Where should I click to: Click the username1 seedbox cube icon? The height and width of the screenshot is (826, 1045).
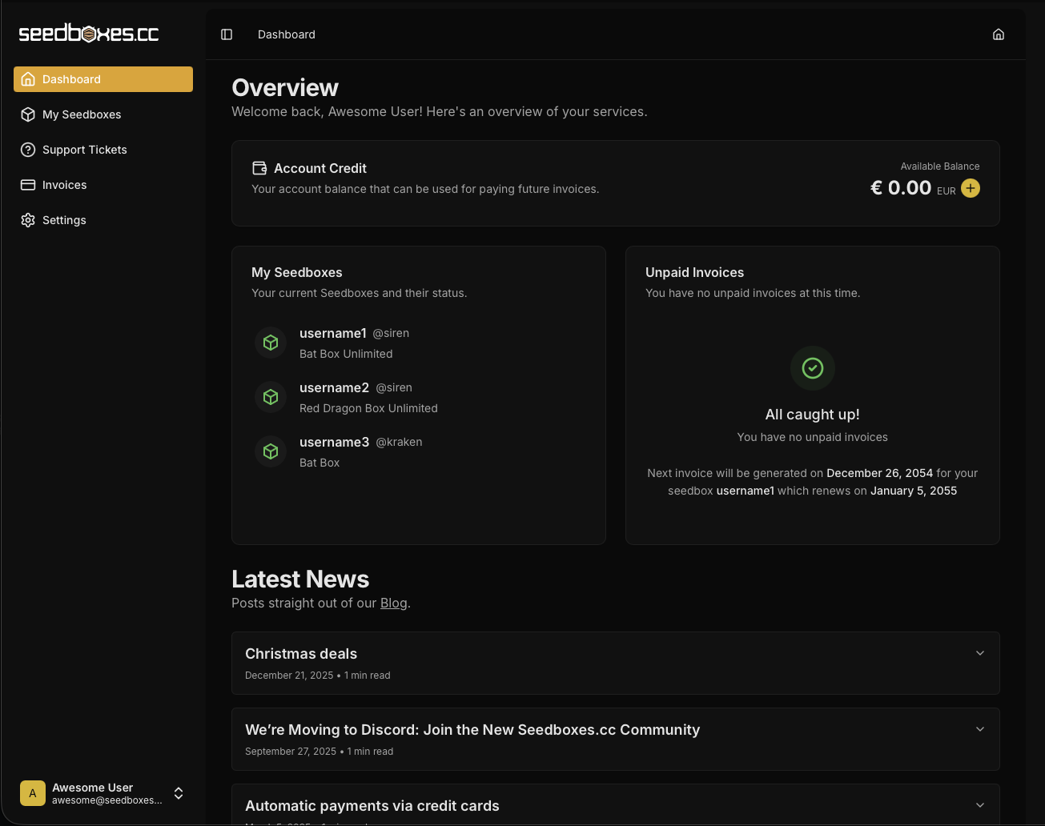click(271, 343)
